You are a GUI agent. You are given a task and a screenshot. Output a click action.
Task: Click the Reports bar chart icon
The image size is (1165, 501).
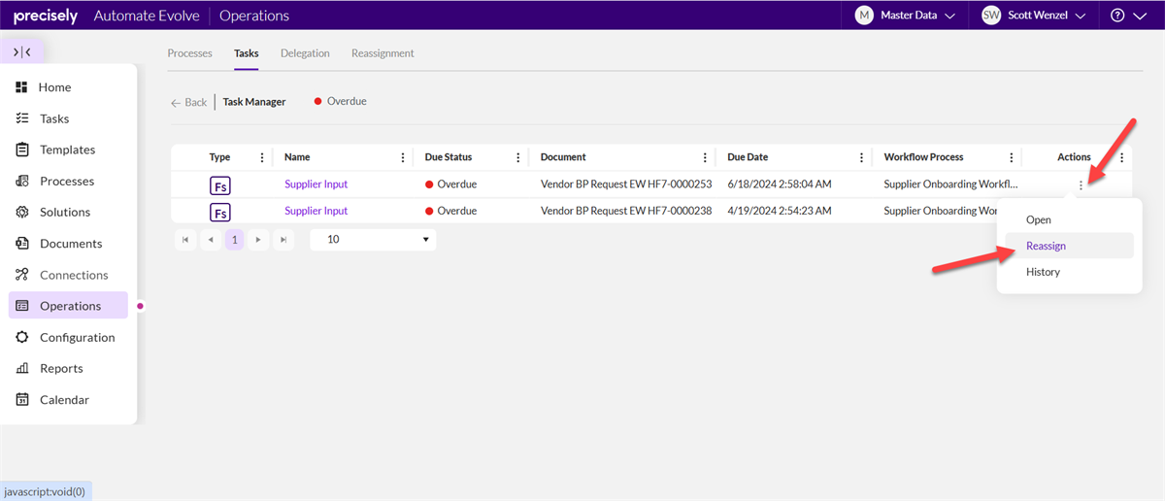point(22,368)
